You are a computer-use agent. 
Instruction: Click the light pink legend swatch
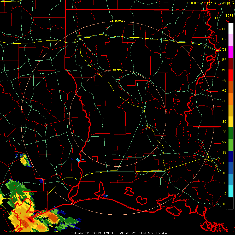[231, 40]
